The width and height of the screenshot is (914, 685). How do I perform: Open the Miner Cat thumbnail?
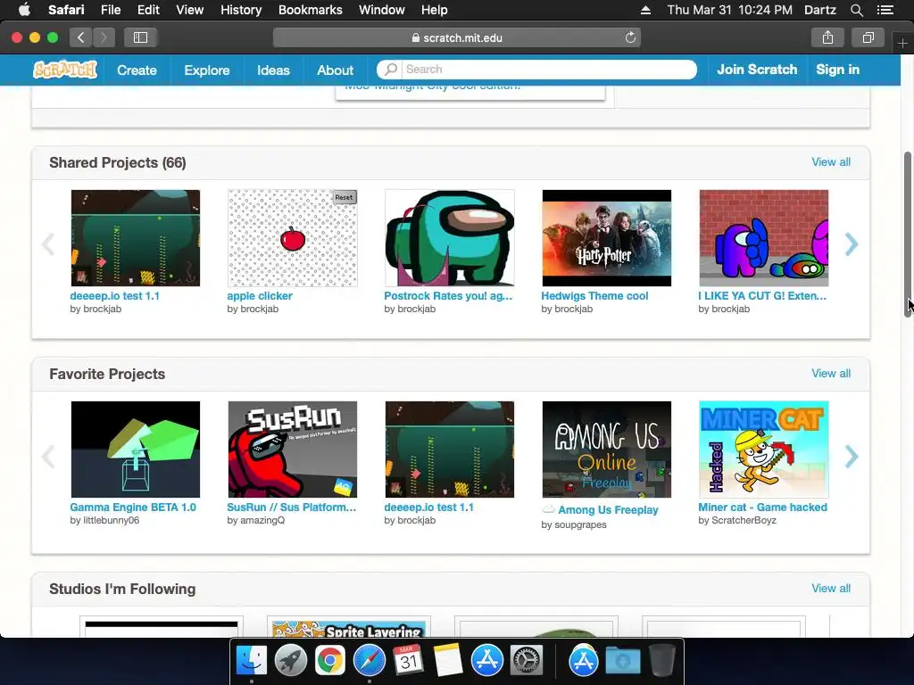764,450
